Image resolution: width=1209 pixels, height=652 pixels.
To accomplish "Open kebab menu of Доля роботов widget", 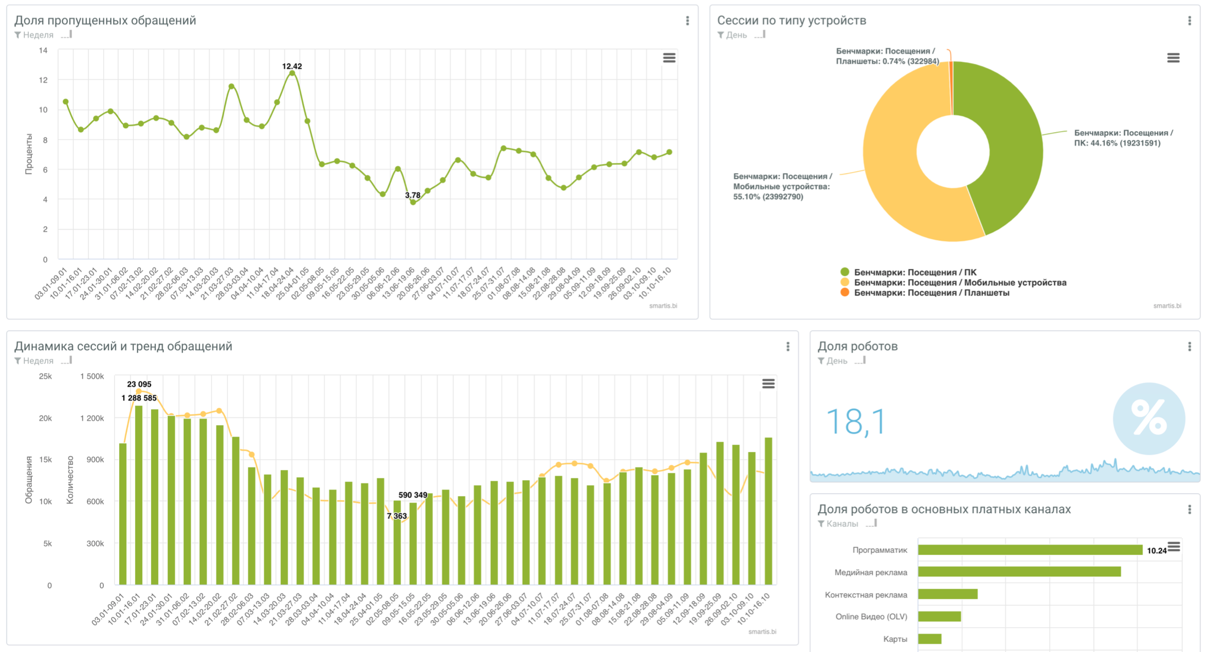I will tap(1189, 347).
